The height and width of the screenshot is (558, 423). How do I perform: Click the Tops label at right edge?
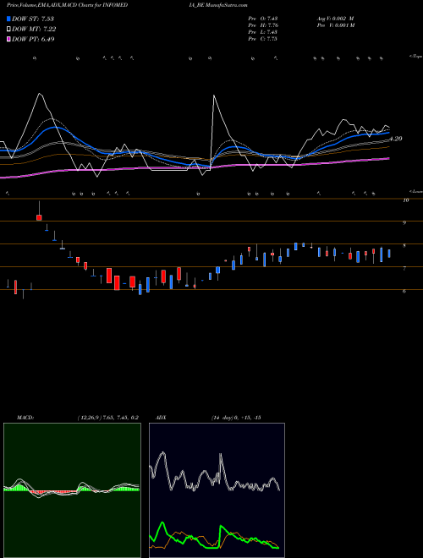click(x=416, y=57)
